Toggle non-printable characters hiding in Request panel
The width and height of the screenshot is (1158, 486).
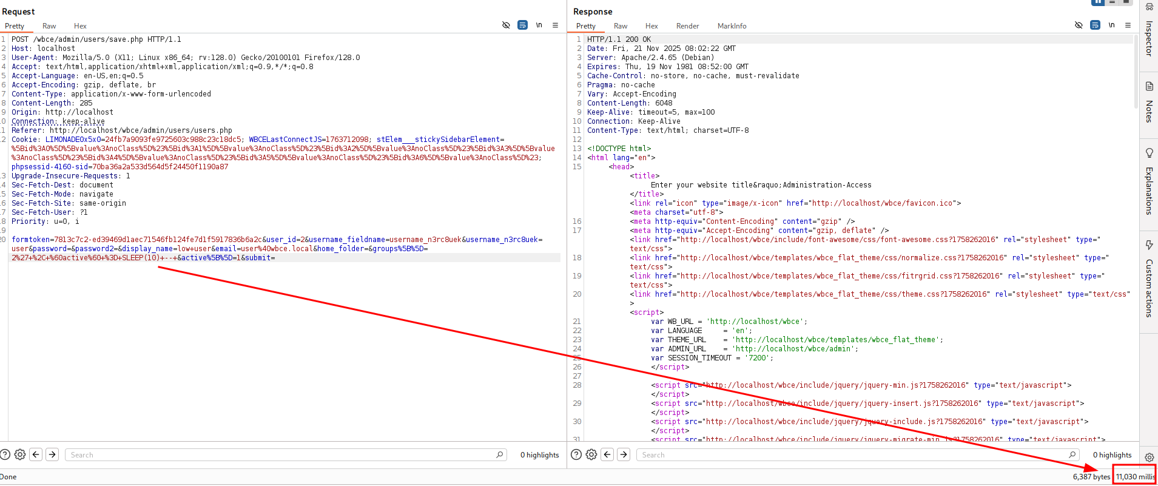tap(506, 25)
